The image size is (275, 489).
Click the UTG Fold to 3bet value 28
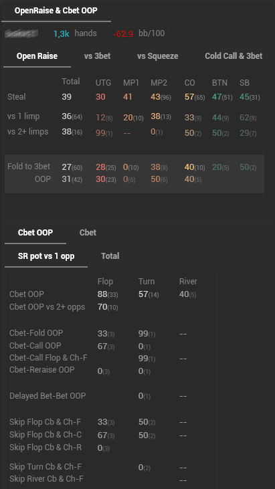tap(100, 167)
